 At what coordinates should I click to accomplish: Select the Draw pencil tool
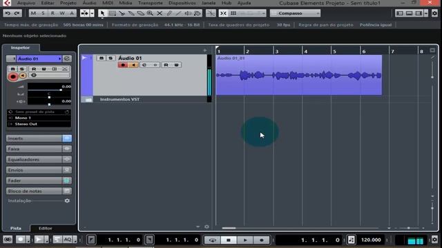(169, 13)
